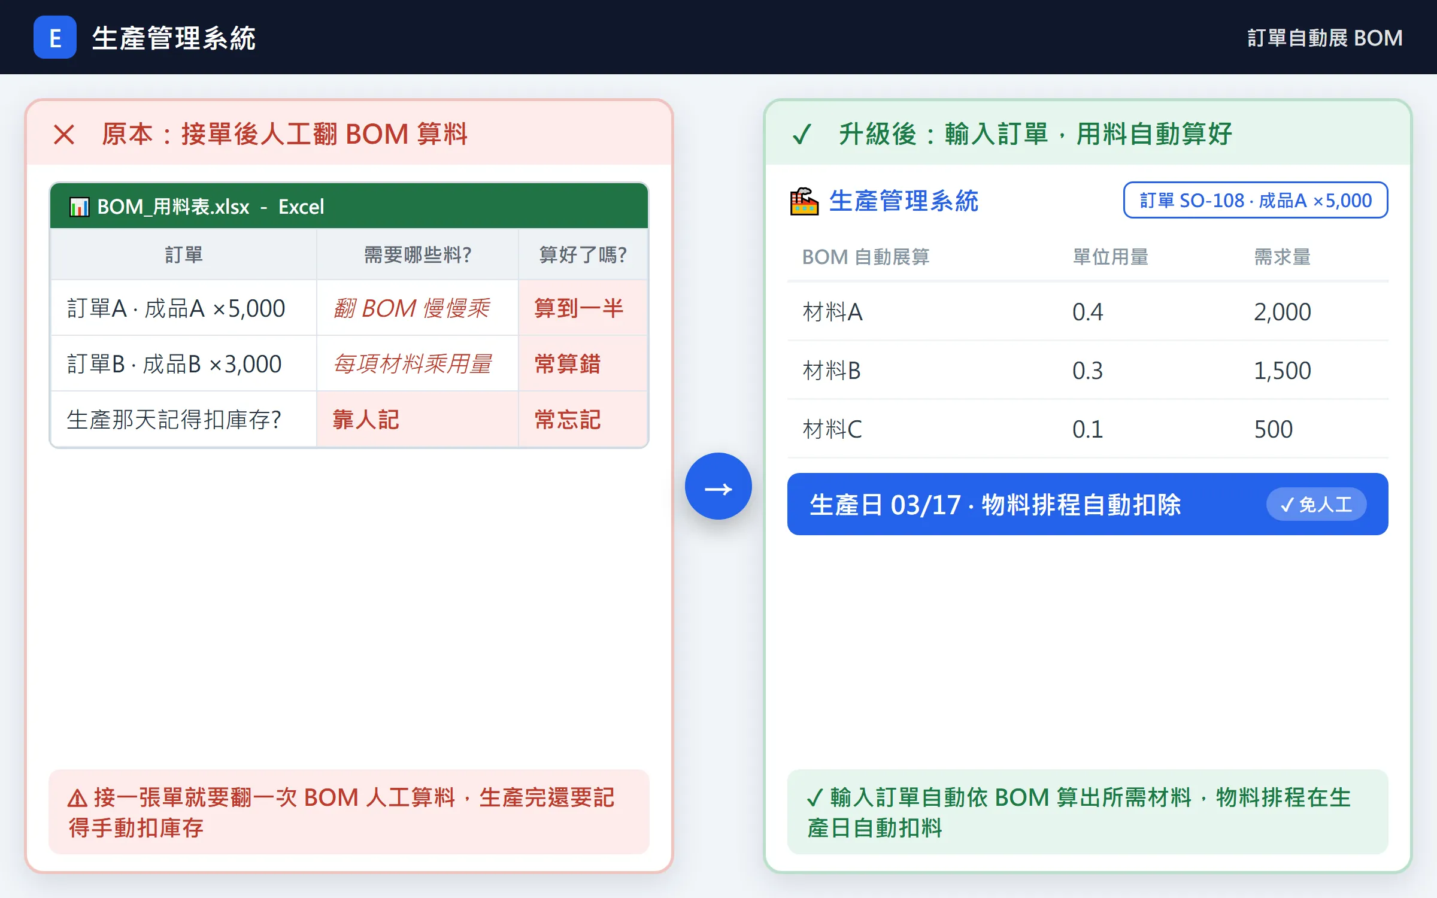This screenshot has width=1437, height=898.
Task: Click the 算到一半 cell
Action: pyautogui.click(x=583, y=308)
